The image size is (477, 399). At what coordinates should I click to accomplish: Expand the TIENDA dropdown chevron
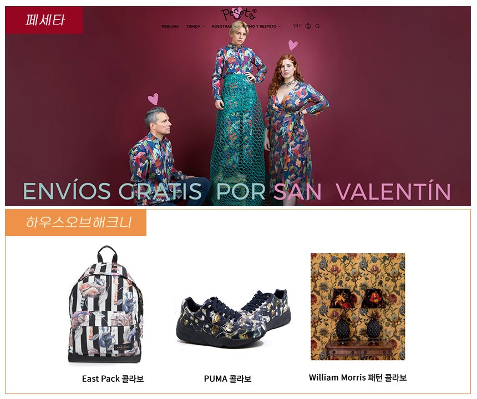click(204, 27)
